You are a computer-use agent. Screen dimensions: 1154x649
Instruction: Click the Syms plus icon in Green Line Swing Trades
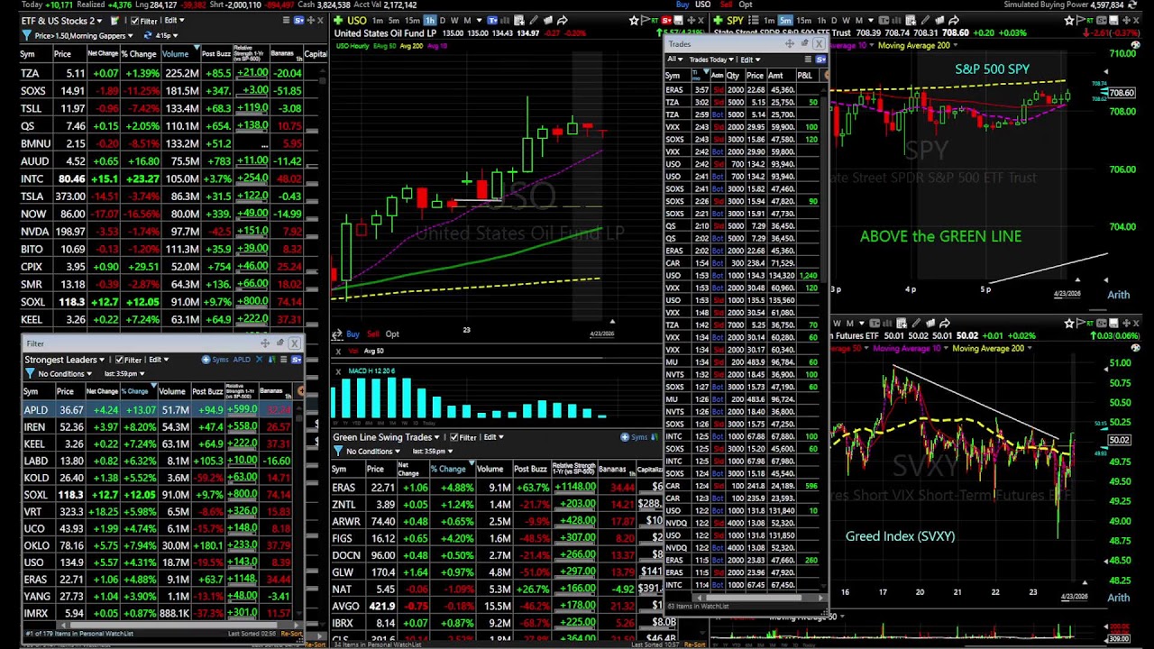(625, 437)
